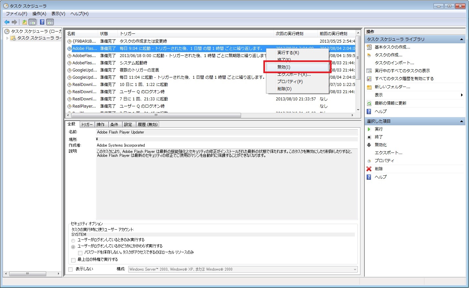Viewport: 469px width, 288px height.
Task: Click the 名前 field showing Adobe Flash Player Updater
Action: [227, 132]
